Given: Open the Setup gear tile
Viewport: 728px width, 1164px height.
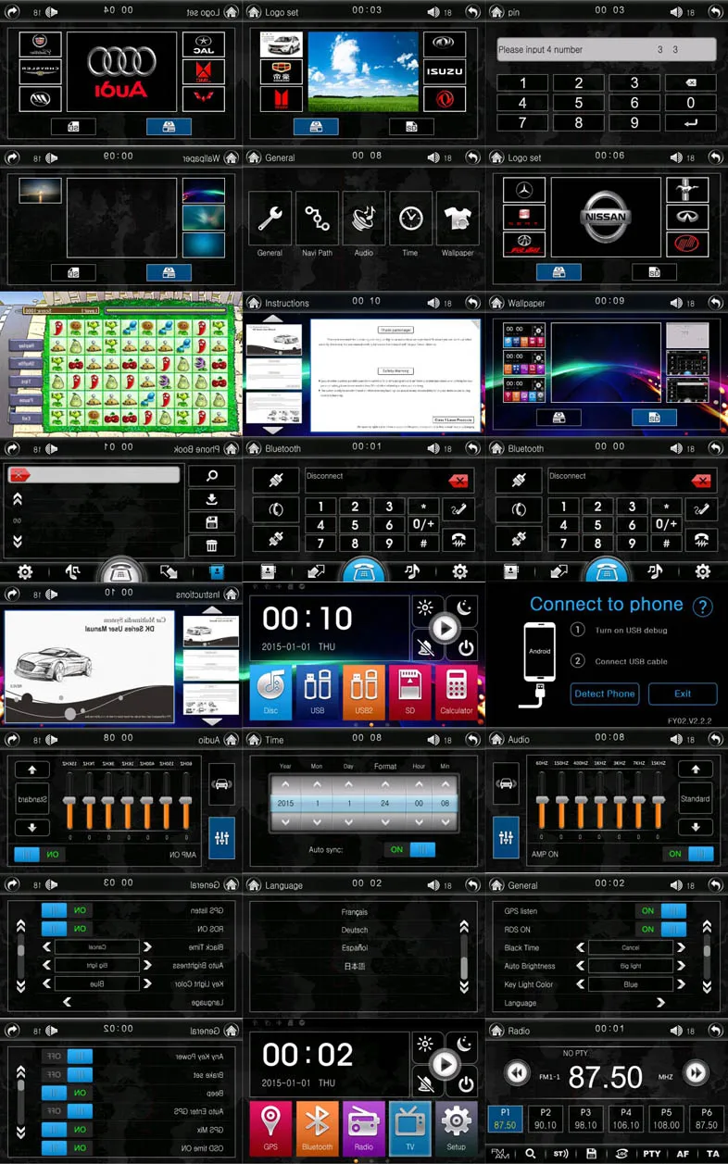Looking at the screenshot, I should pos(456,1128).
